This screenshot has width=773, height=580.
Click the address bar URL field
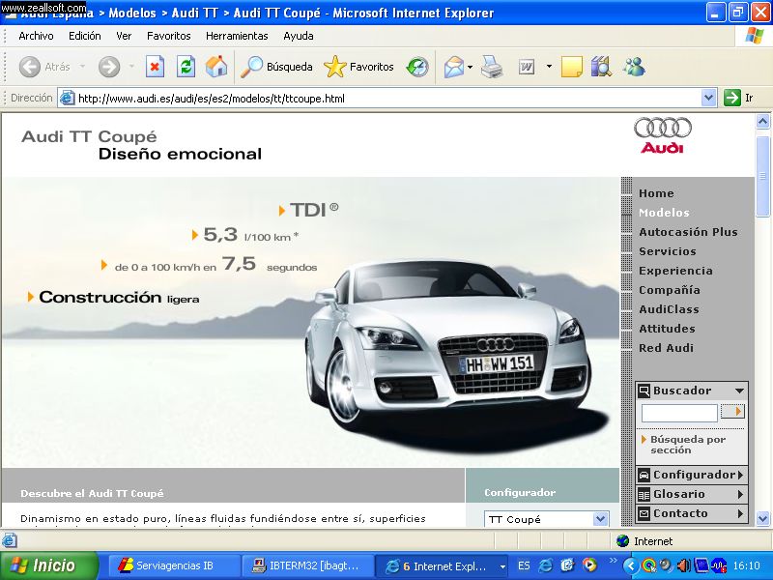coord(388,98)
